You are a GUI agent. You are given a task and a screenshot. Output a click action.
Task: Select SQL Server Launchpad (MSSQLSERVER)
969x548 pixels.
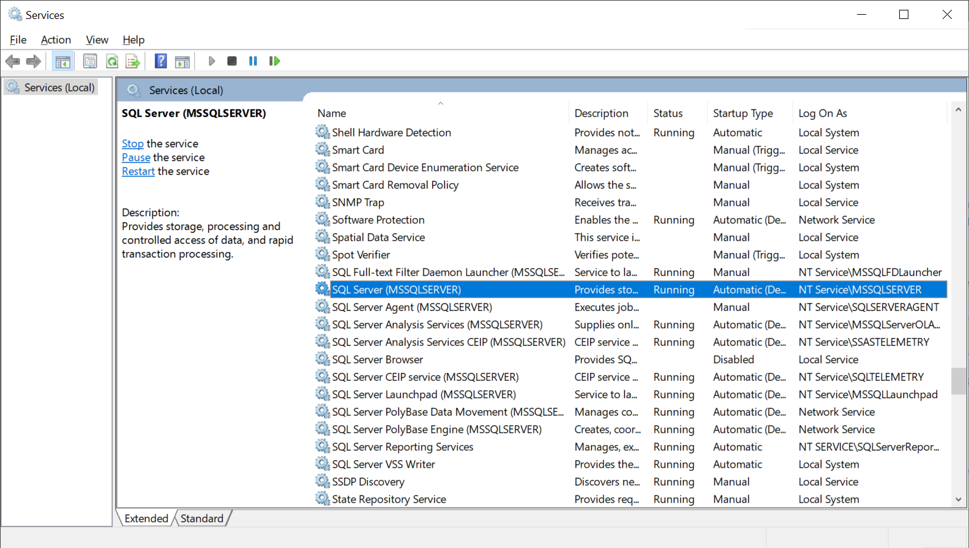click(x=630, y=394)
